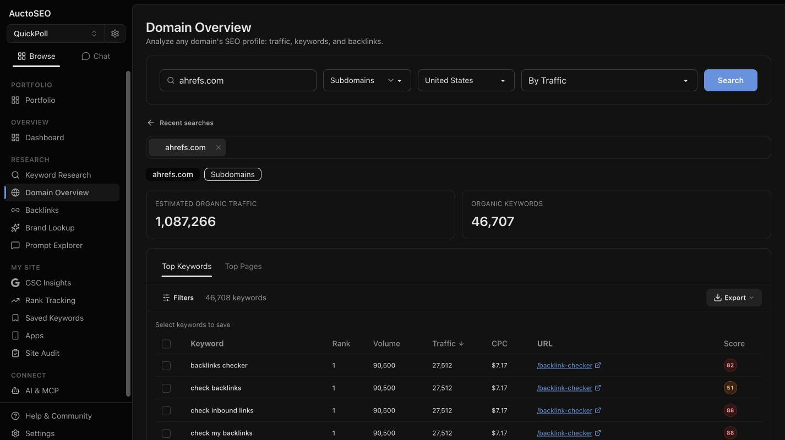Select the Top Keywords tab
Image resolution: width=785 pixels, height=440 pixels.
click(187, 266)
